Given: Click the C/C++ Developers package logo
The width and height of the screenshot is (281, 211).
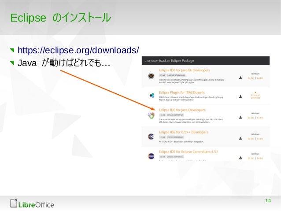Looking at the screenshot, I should [x=151, y=137].
